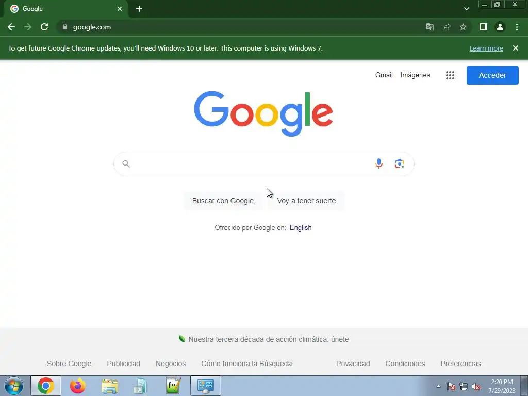Screen dimensions: 528x396
Task: Close the Google tab
Action: (120, 9)
